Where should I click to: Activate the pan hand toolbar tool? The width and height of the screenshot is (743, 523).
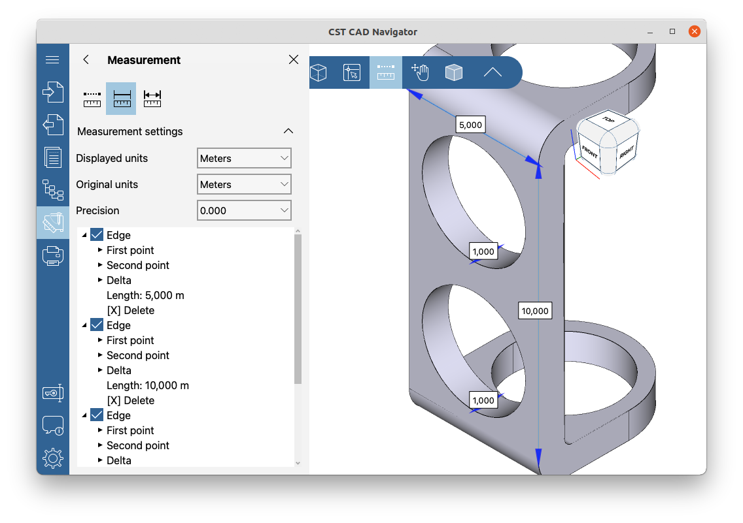coord(420,72)
